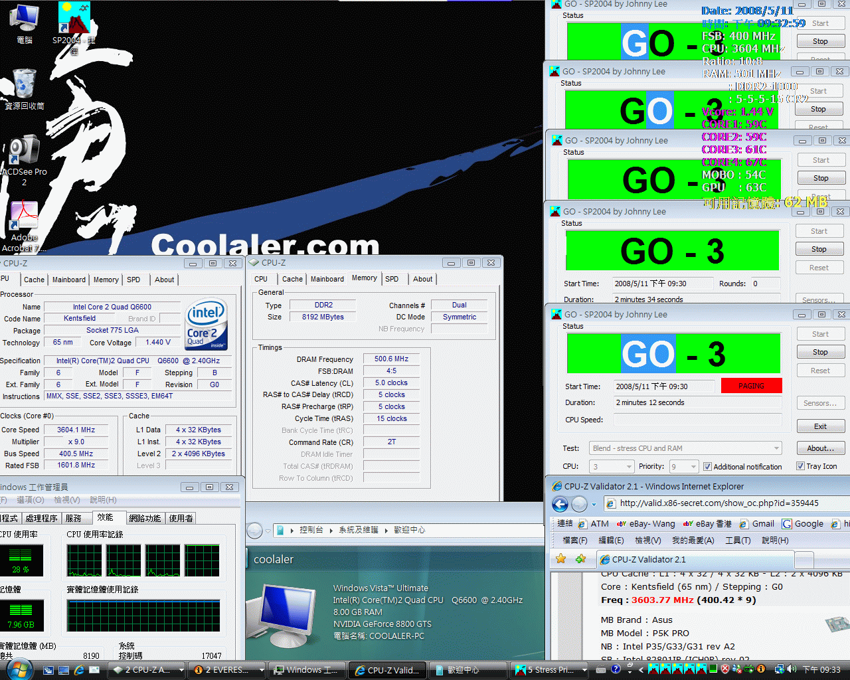Open the Adobe Acrobat 7 desktop icon
The height and width of the screenshot is (680, 850).
[x=25, y=226]
